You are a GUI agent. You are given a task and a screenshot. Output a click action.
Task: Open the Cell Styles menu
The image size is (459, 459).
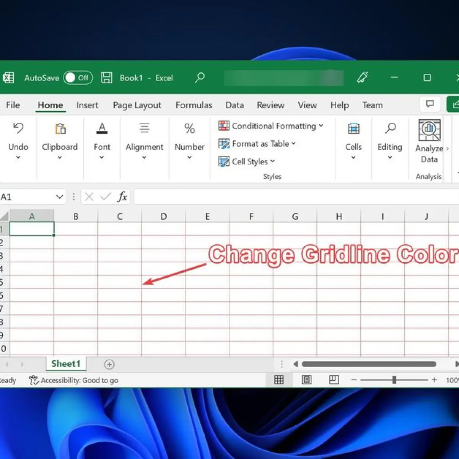tap(247, 161)
